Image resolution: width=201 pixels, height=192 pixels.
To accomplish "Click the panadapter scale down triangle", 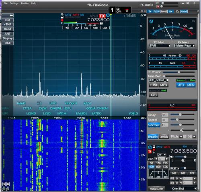I will pyautogui.click(x=145, y=15).
